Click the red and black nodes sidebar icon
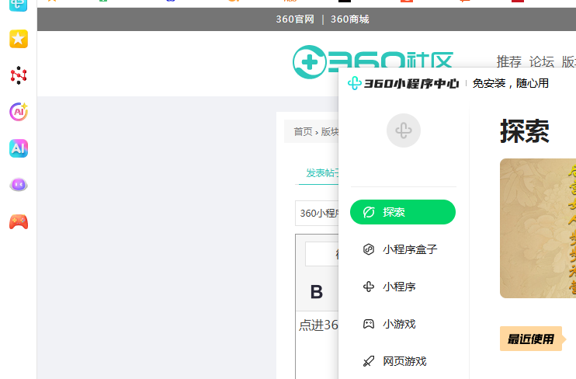The image size is (576, 379). point(19,75)
